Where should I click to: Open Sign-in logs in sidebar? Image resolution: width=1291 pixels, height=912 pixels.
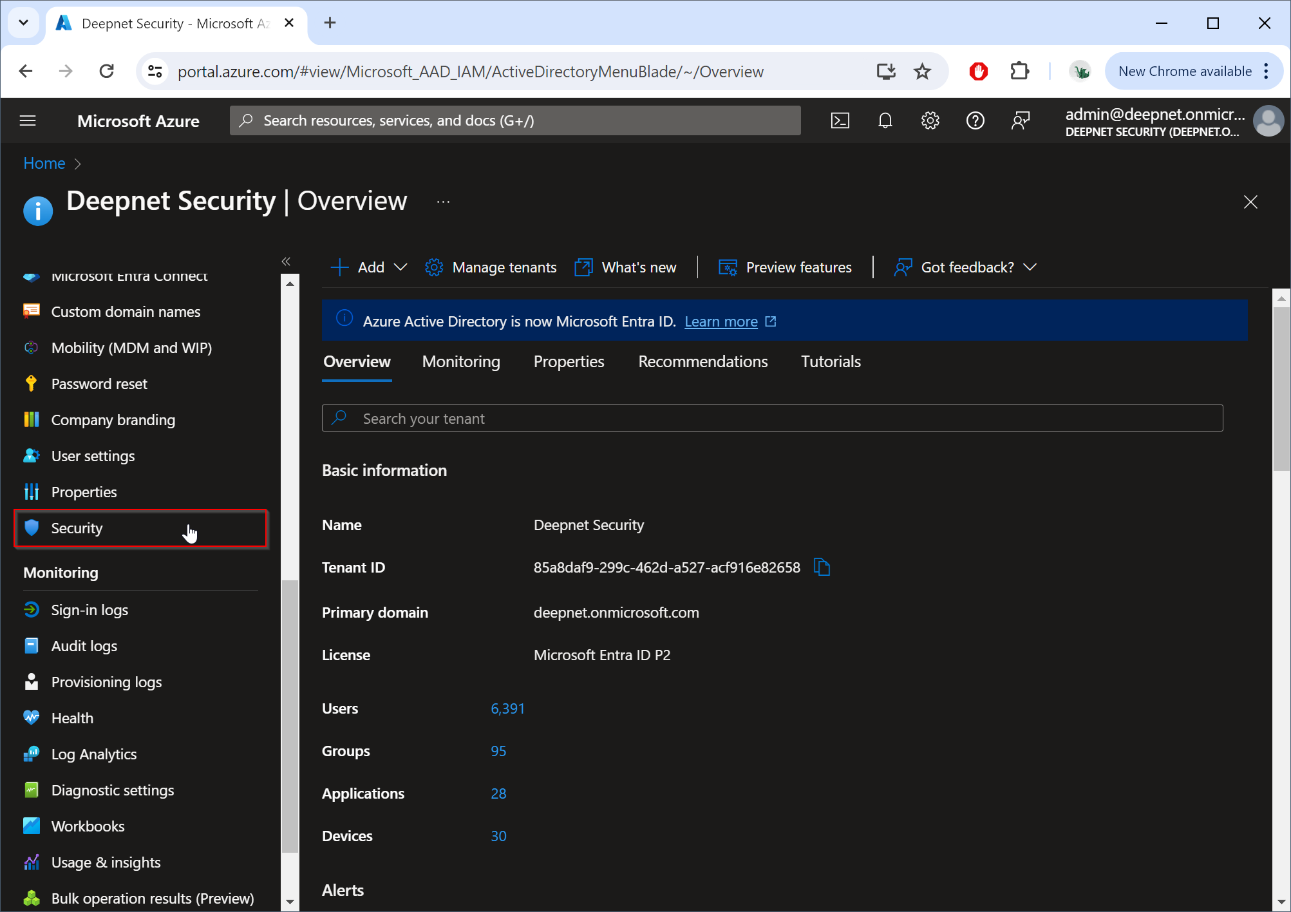click(x=90, y=610)
